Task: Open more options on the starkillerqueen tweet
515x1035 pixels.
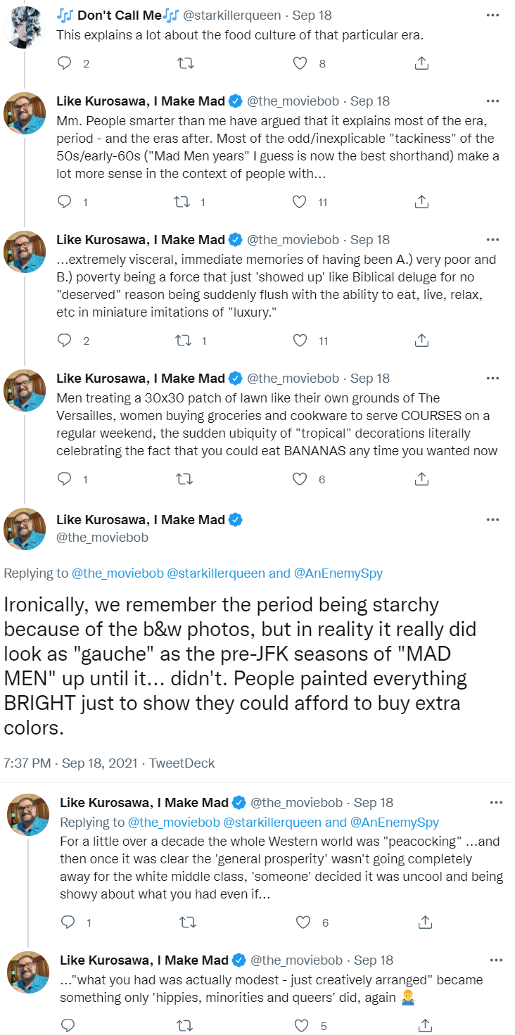Action: [x=492, y=15]
